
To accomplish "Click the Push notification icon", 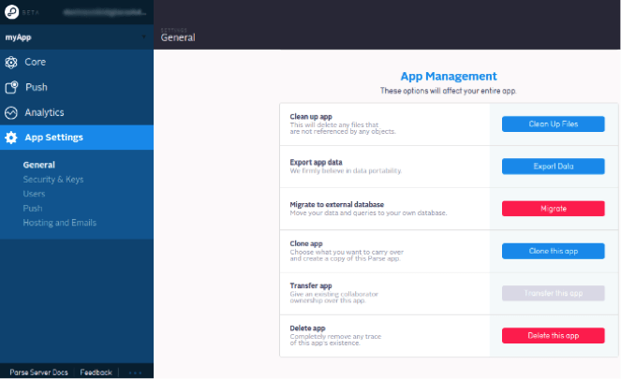I will point(11,87).
